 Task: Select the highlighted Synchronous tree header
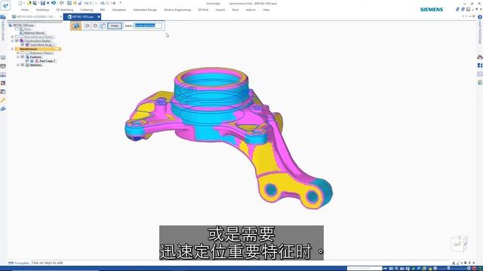click(x=38, y=49)
